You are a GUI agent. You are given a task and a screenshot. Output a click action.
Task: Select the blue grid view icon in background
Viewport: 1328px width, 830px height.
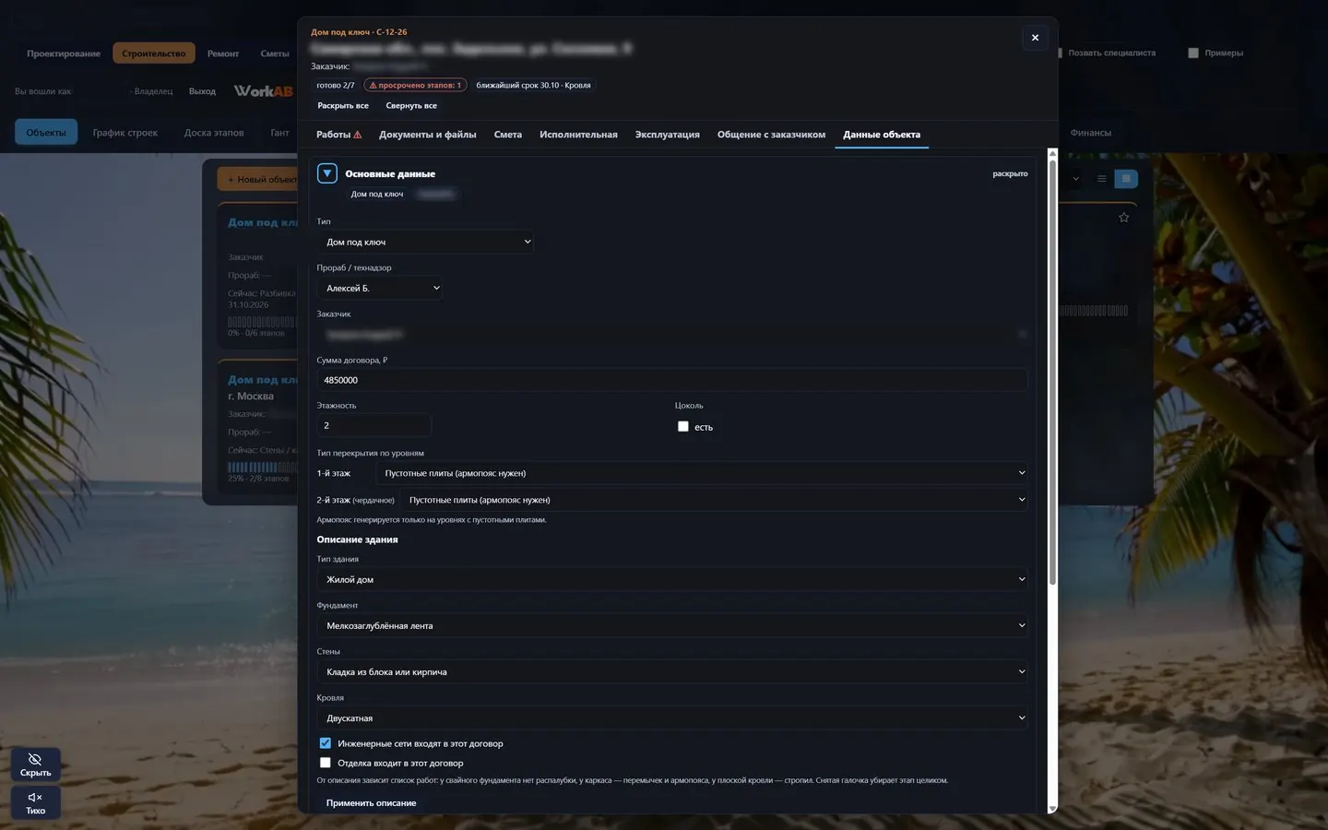pos(1126,179)
